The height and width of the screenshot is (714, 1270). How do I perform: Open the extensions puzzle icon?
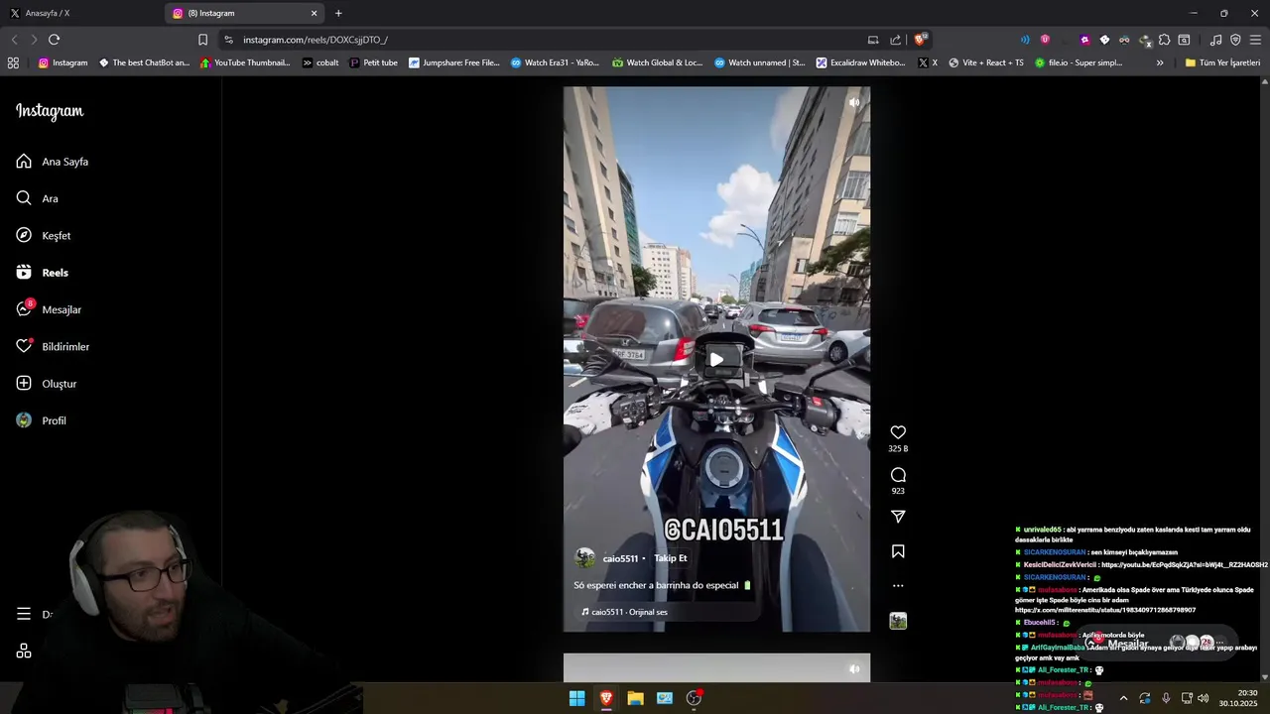tap(1164, 40)
